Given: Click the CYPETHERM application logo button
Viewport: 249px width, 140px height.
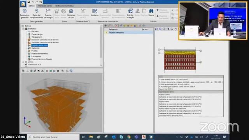Looking at the screenshot, I should point(23,4).
